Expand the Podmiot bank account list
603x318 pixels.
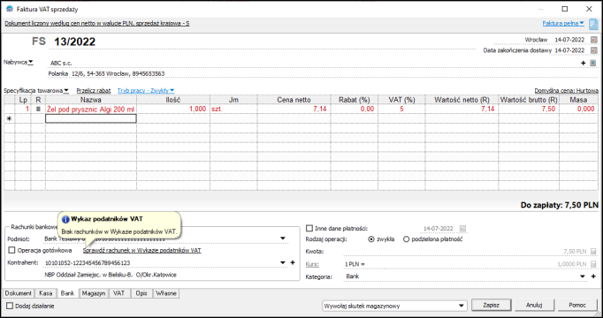click(x=283, y=238)
